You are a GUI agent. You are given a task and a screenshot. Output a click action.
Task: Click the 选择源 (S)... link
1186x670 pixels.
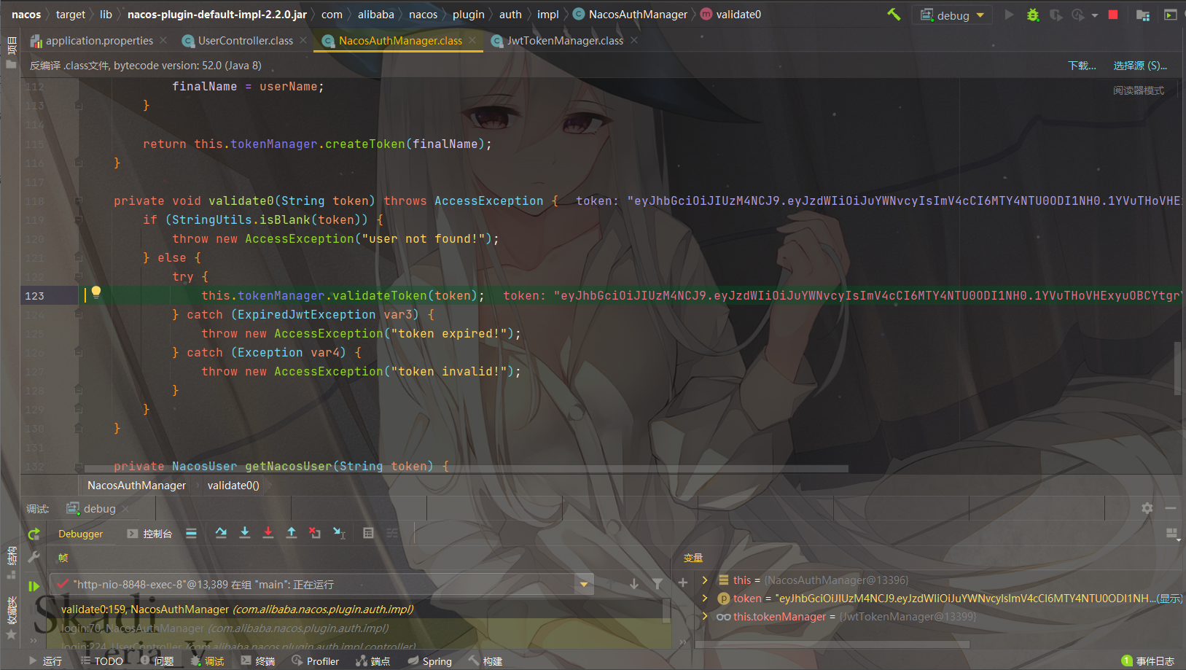1140,66
